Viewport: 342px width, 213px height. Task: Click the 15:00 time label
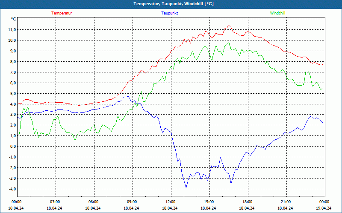click(x=209, y=202)
